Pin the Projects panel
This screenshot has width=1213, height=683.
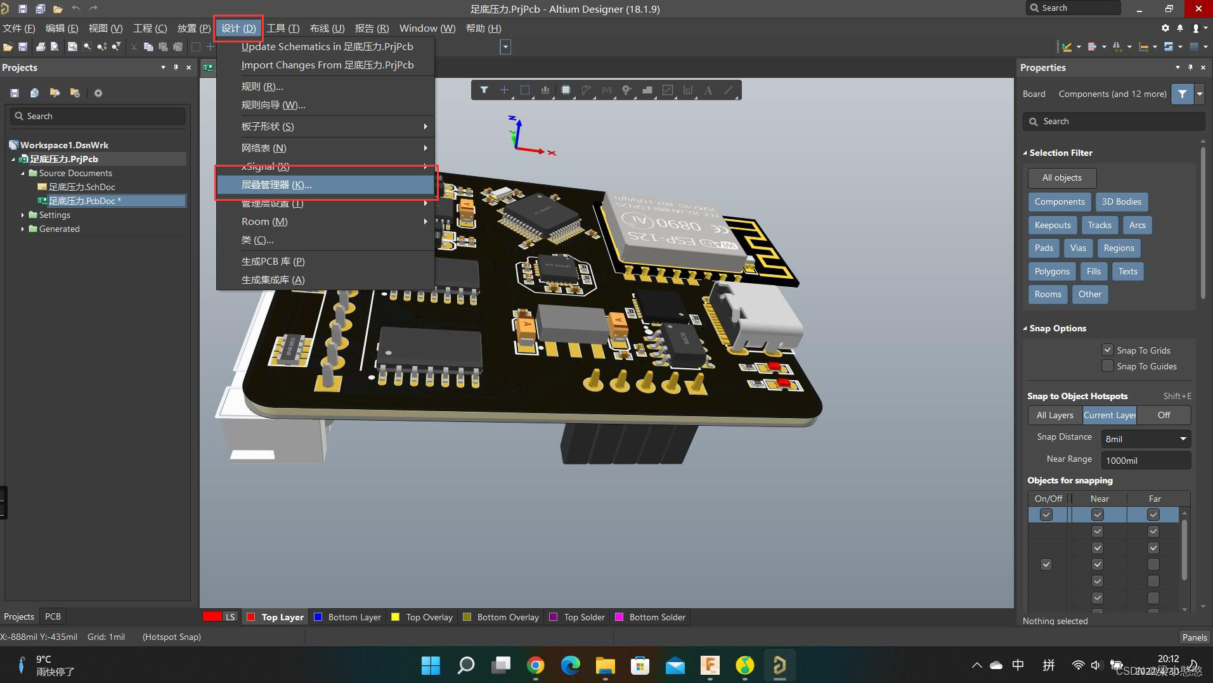point(176,67)
